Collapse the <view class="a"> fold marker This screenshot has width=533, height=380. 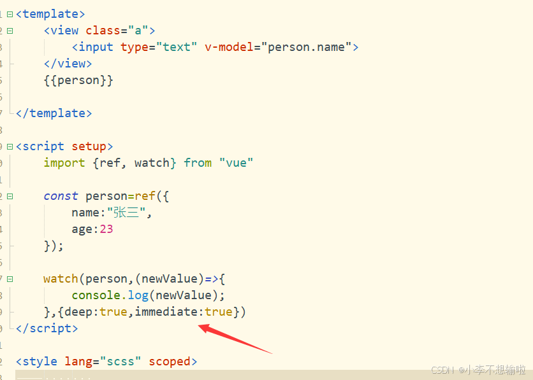10,31
